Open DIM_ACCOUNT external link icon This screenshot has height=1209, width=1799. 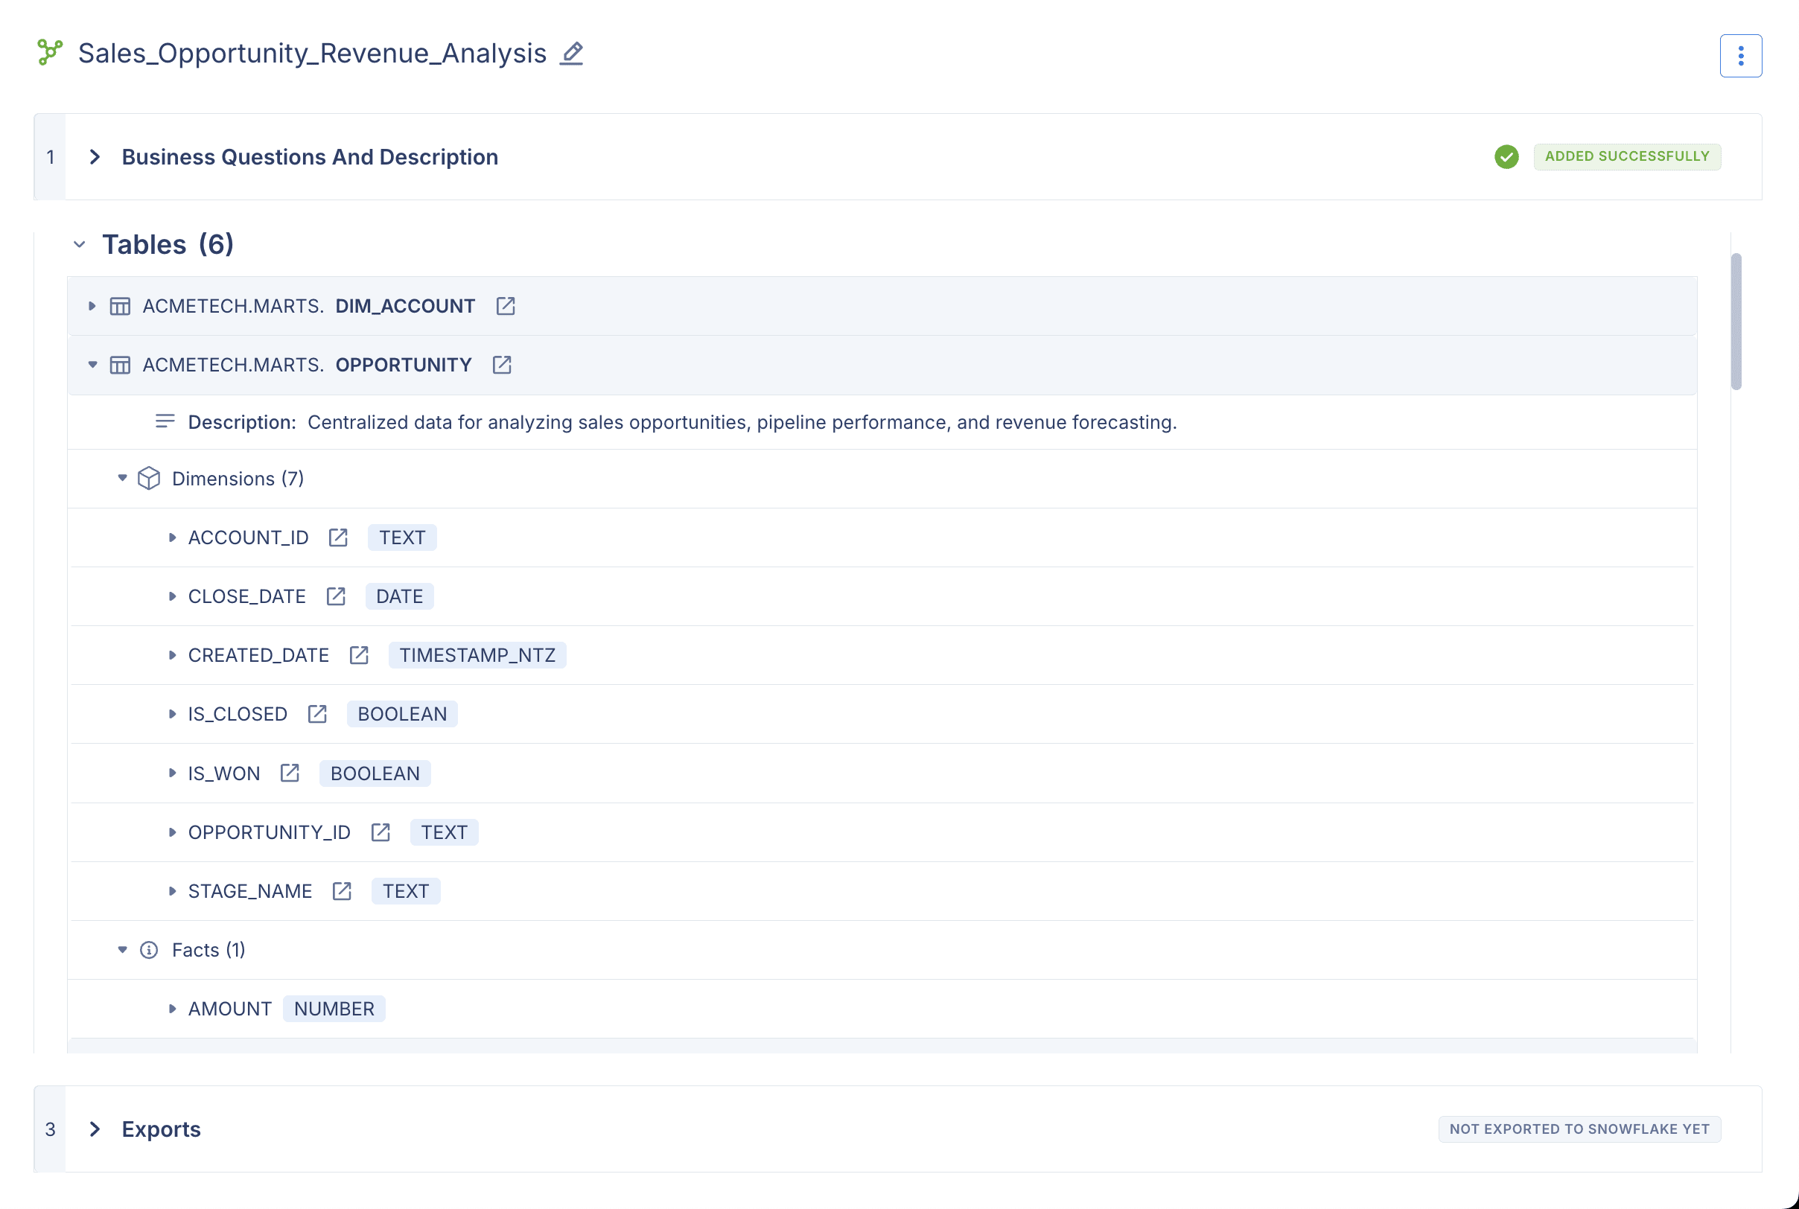click(505, 306)
